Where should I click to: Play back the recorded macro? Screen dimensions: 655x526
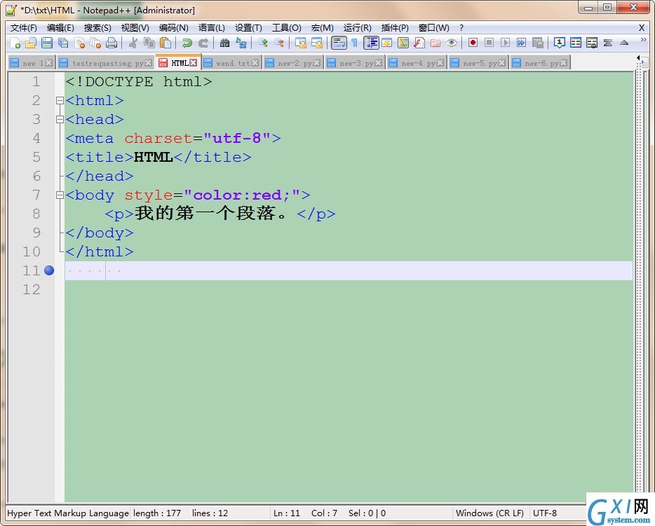click(506, 43)
